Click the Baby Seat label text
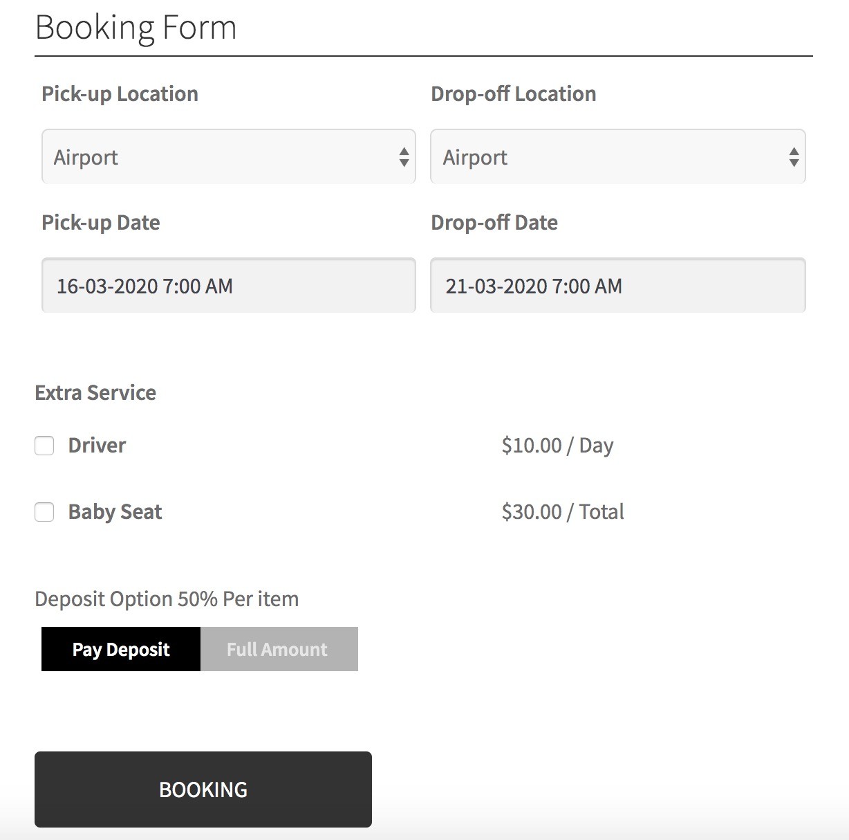 tap(115, 511)
